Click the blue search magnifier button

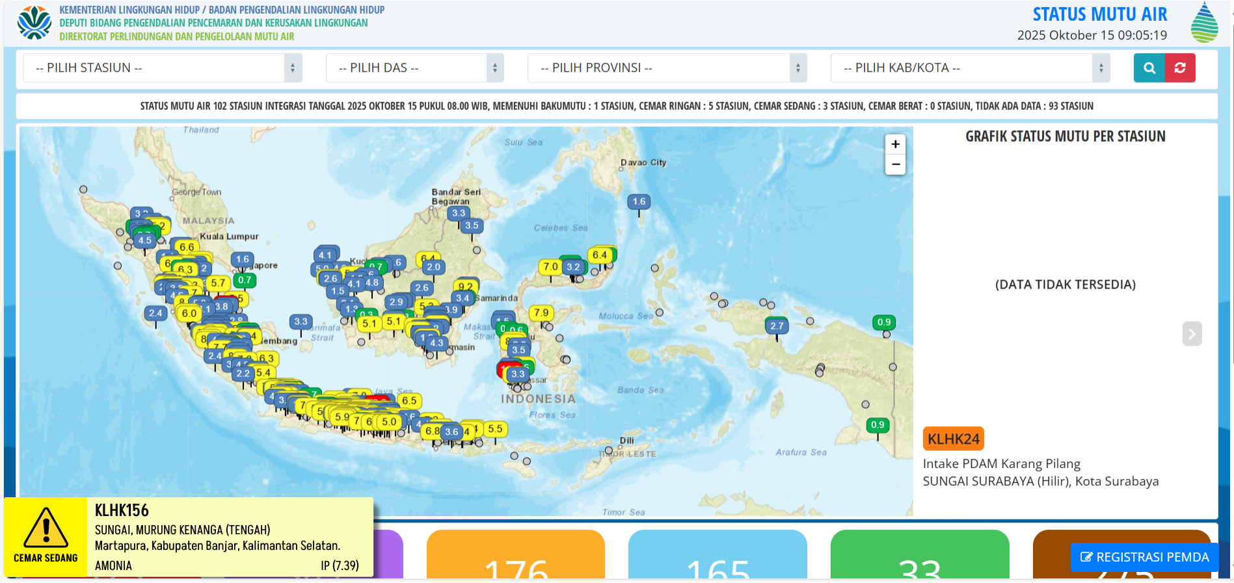point(1149,68)
